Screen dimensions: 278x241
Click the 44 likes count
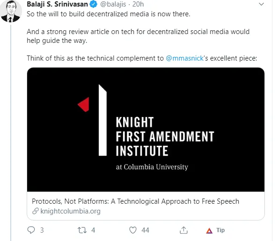pos(145,230)
